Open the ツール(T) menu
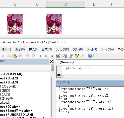Viewport: 124px width, 118px height. click(92, 49)
